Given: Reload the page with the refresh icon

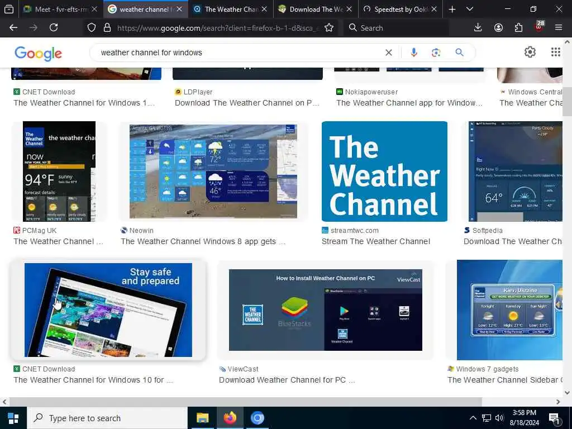Looking at the screenshot, I should click(x=54, y=27).
